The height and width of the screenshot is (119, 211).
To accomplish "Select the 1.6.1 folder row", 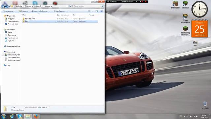I will 60,21.
